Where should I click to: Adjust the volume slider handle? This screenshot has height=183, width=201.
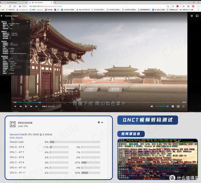[168, 106]
